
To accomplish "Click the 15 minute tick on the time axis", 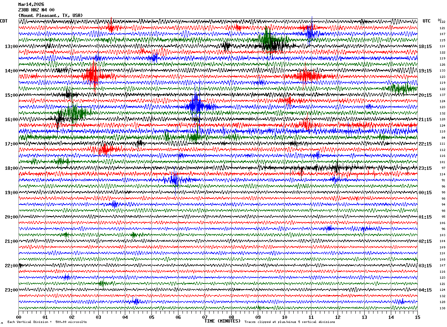I will click(x=417, y=317).
